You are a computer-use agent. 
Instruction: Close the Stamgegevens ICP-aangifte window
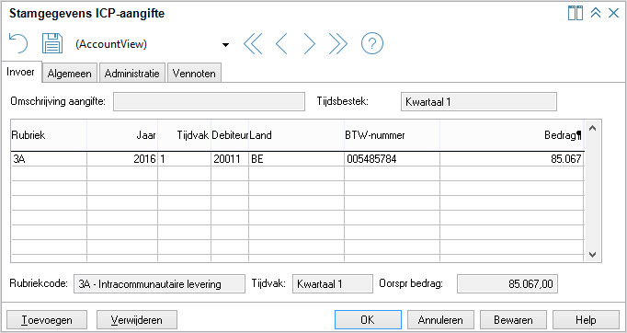coord(613,13)
